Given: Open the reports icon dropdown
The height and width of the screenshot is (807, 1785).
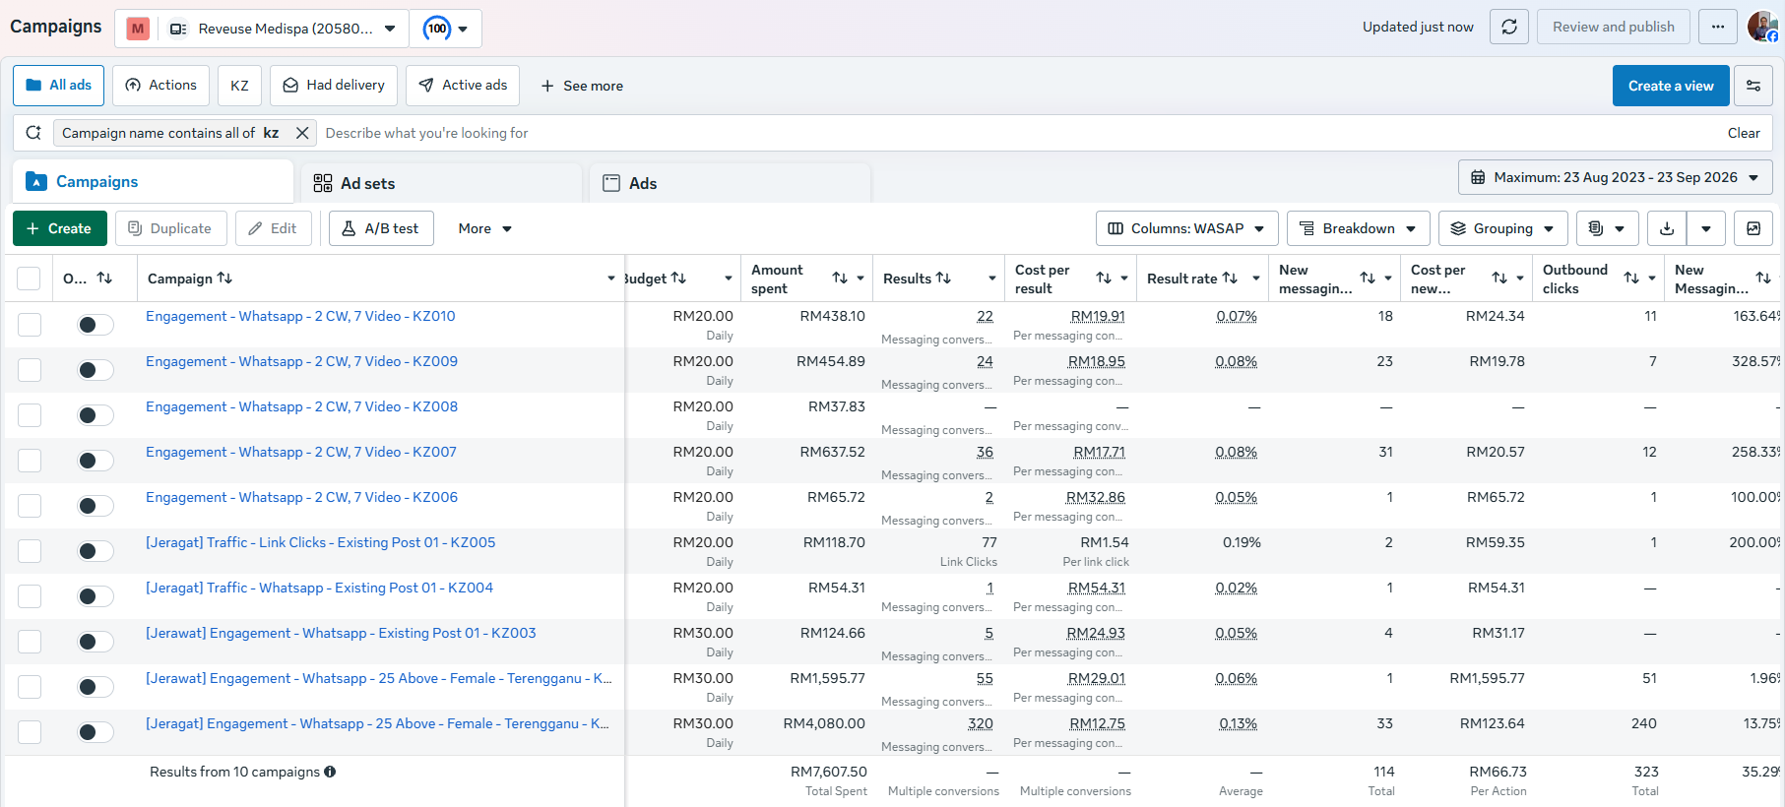Looking at the screenshot, I should [1607, 228].
